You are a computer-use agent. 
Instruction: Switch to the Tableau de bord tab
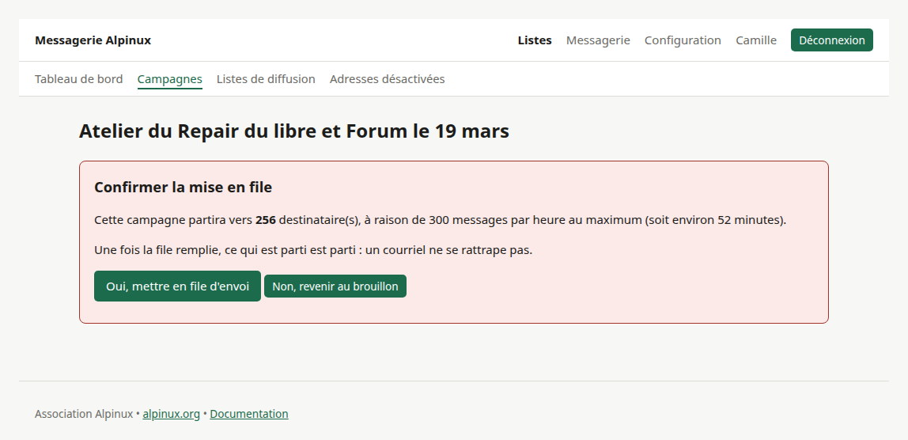point(79,79)
